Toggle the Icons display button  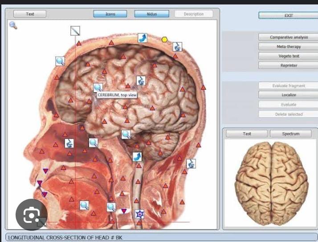point(110,14)
